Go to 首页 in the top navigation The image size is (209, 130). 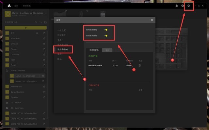point(16,6)
